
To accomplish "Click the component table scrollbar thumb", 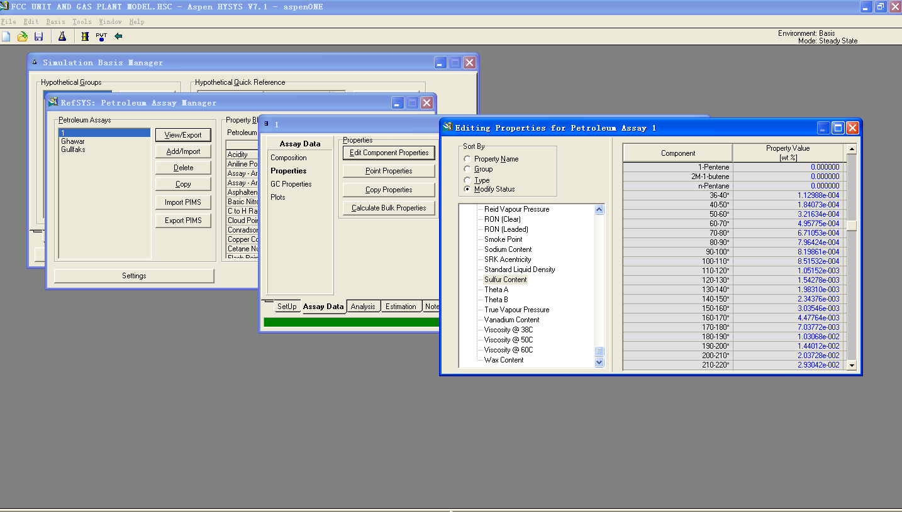I will pyautogui.click(x=852, y=226).
